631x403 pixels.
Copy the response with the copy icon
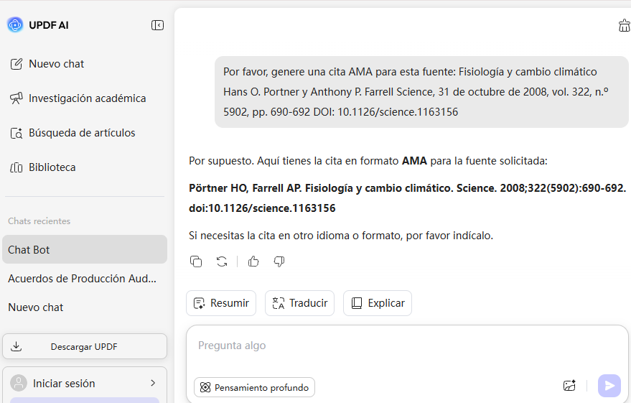(196, 261)
